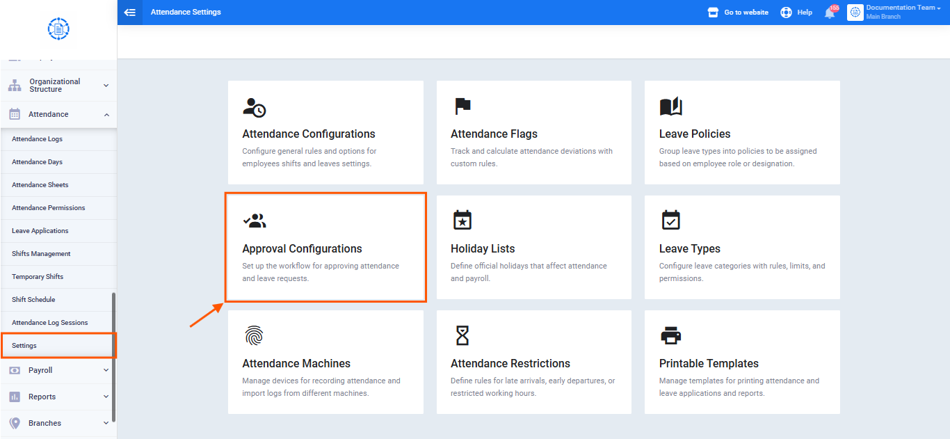950x439 pixels.
Task: Click the Leave Types calendar-check icon
Action: pyautogui.click(x=671, y=220)
